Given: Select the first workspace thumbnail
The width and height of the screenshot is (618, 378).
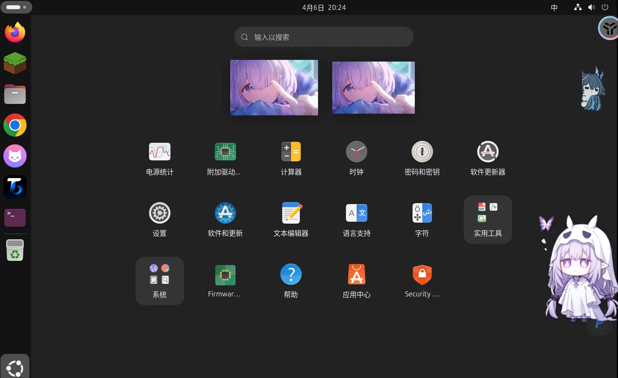Looking at the screenshot, I should click(274, 88).
